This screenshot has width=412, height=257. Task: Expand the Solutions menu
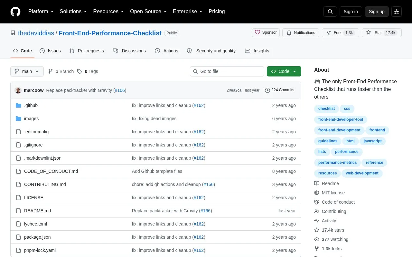point(73,12)
